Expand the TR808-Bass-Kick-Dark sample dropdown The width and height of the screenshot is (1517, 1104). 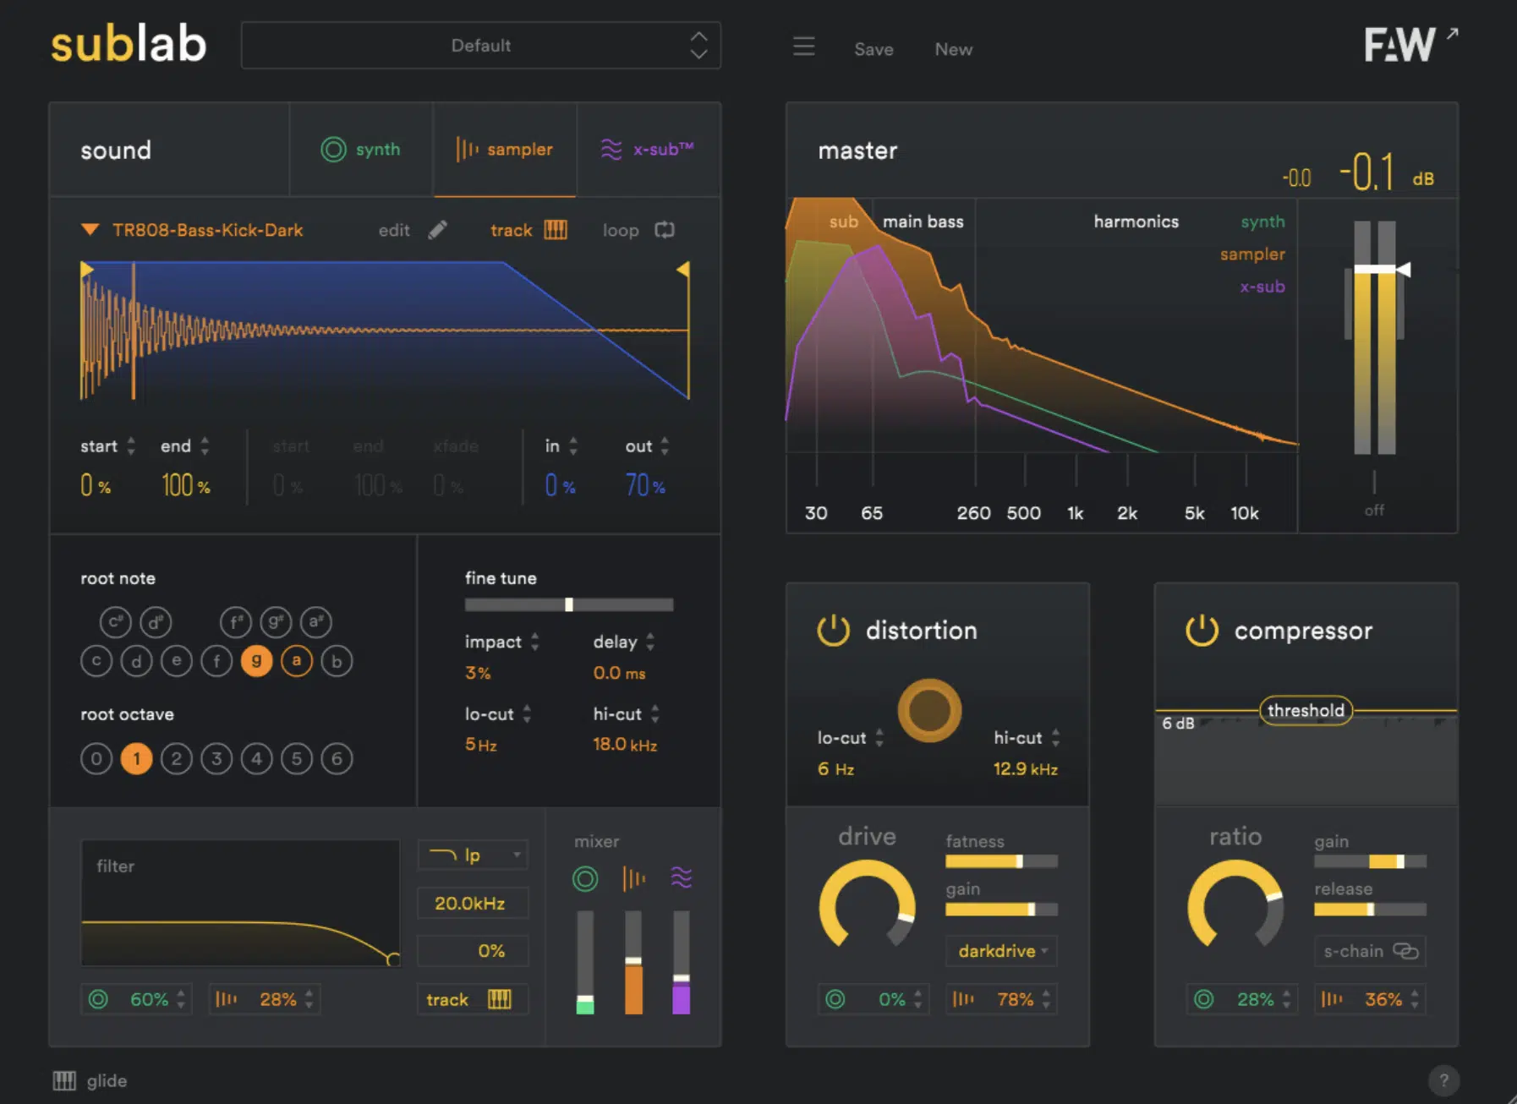pyautogui.click(x=90, y=230)
